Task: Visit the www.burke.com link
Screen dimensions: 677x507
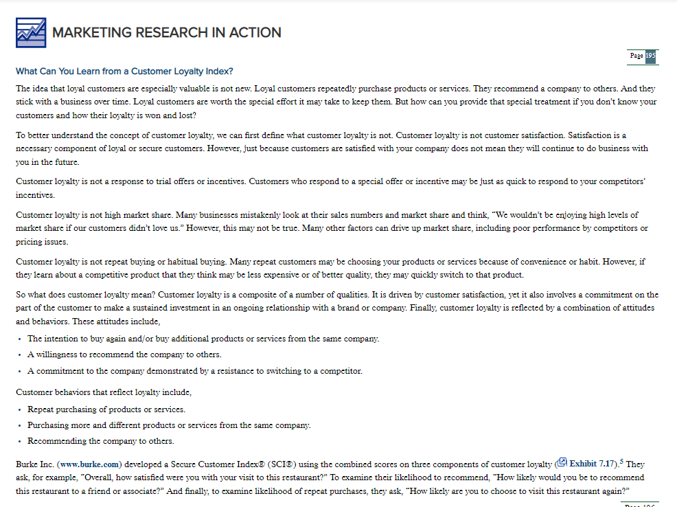Action: pyautogui.click(x=89, y=464)
